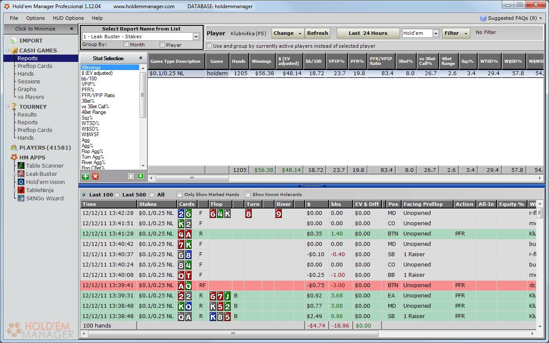Select the All hands radio button
The image size is (549, 343).
point(151,195)
